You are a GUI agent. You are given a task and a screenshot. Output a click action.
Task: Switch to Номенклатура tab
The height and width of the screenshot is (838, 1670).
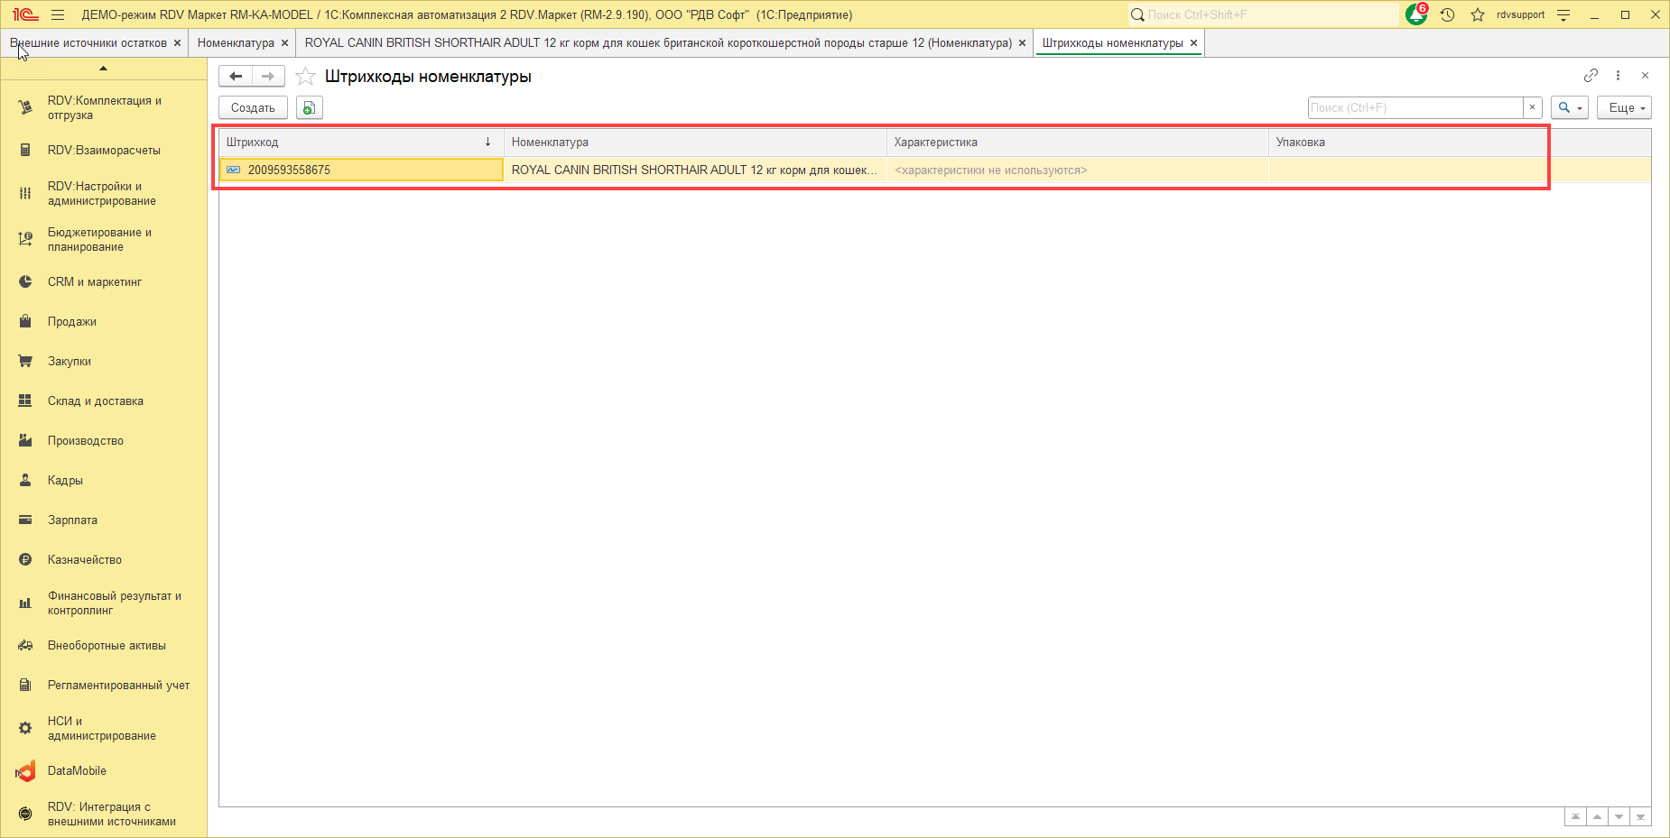[x=237, y=42]
